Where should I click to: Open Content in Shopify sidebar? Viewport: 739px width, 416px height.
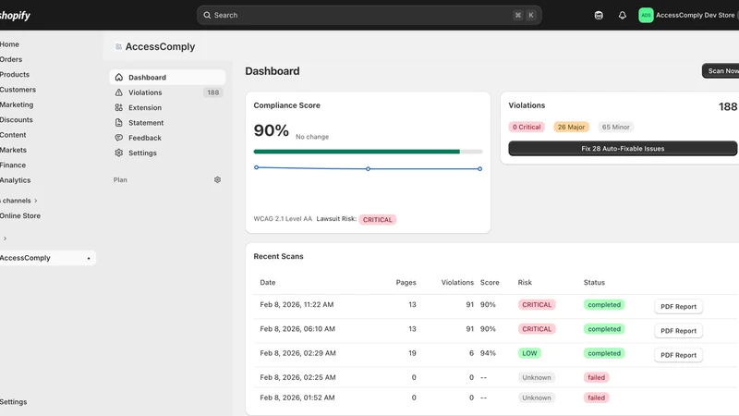(x=13, y=135)
